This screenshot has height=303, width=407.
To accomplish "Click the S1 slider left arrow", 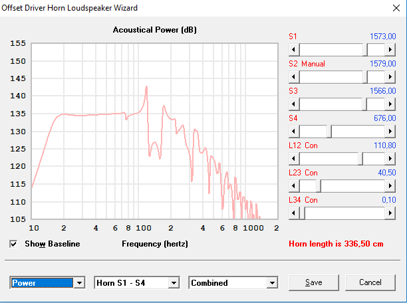I will [294, 50].
